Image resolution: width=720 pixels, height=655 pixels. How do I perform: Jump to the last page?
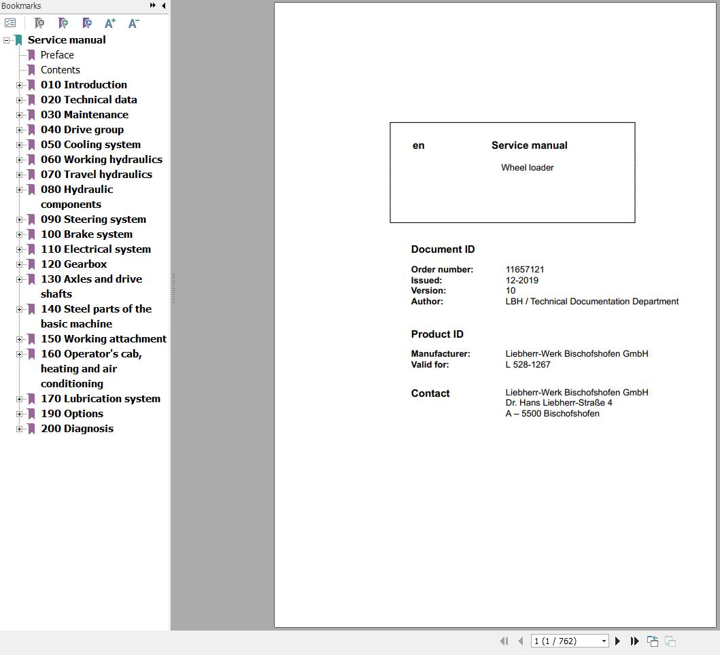click(x=635, y=641)
